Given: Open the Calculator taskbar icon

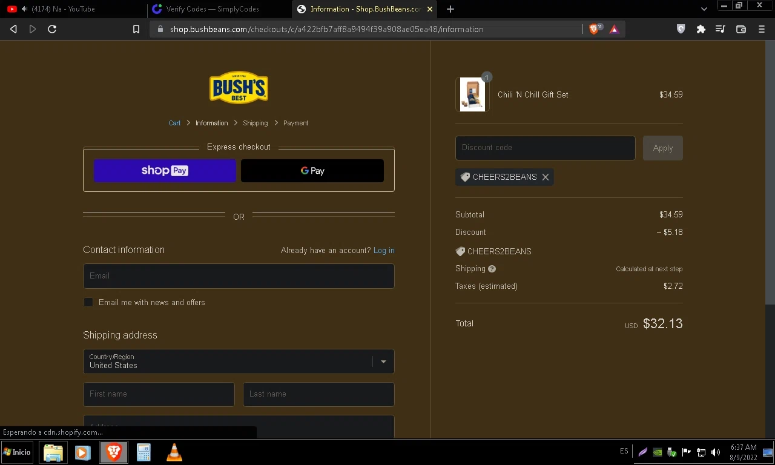Looking at the screenshot, I should 143,452.
